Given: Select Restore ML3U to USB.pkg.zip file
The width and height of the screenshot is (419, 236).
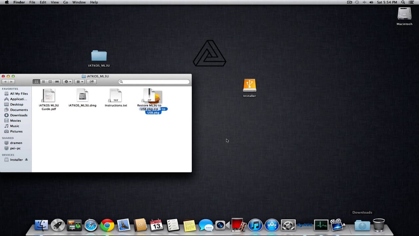Looking at the screenshot, I should [x=149, y=100].
